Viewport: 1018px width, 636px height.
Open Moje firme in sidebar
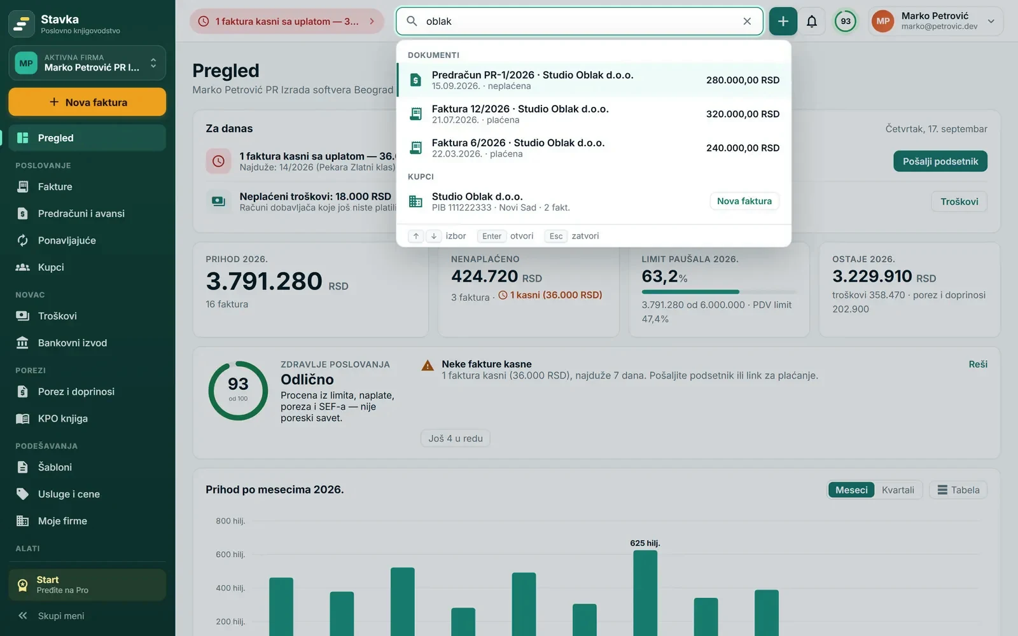87,521
